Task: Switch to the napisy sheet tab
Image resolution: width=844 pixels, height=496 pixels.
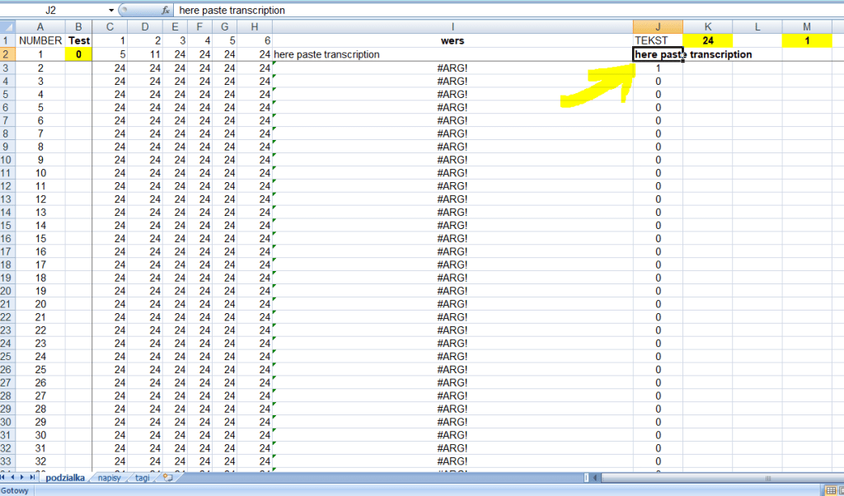Action: (x=110, y=477)
